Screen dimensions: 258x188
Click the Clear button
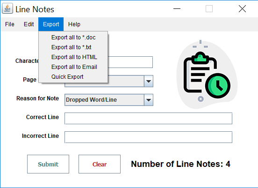pyautogui.click(x=100, y=164)
